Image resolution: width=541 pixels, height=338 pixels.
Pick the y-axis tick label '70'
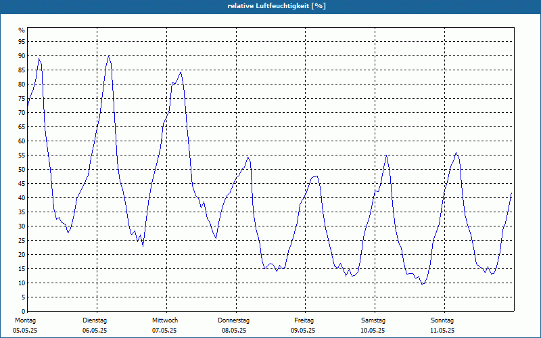click(22, 113)
